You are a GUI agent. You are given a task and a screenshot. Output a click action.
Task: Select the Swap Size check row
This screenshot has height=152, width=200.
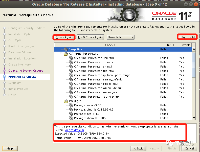(123, 49)
